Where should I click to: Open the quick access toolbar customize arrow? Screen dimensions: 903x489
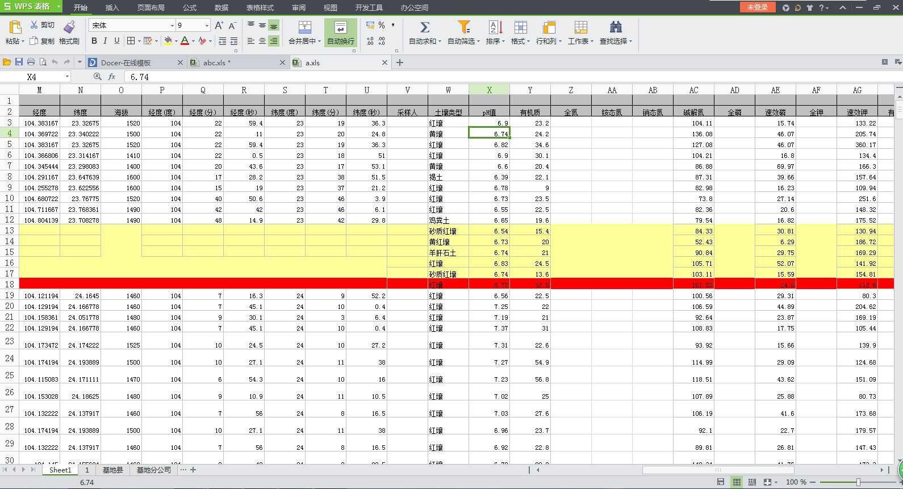[x=80, y=62]
